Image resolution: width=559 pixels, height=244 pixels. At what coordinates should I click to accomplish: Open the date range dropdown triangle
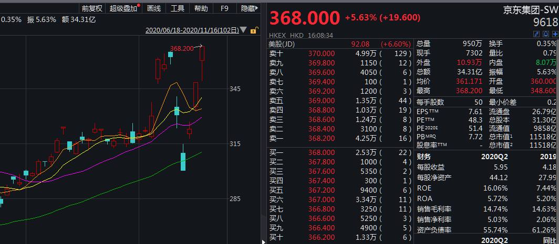click(x=243, y=30)
